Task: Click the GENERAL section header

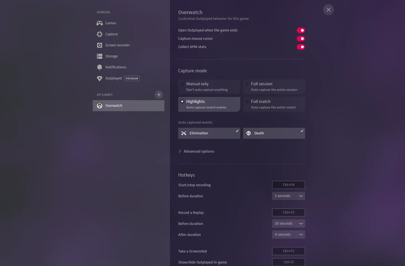Action: [103, 12]
